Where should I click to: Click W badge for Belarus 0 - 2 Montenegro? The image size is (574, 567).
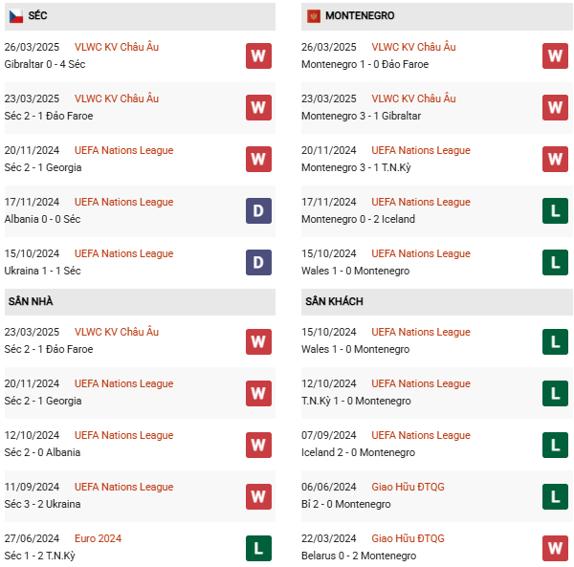[x=555, y=547]
